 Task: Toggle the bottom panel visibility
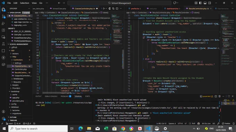point(205,3)
